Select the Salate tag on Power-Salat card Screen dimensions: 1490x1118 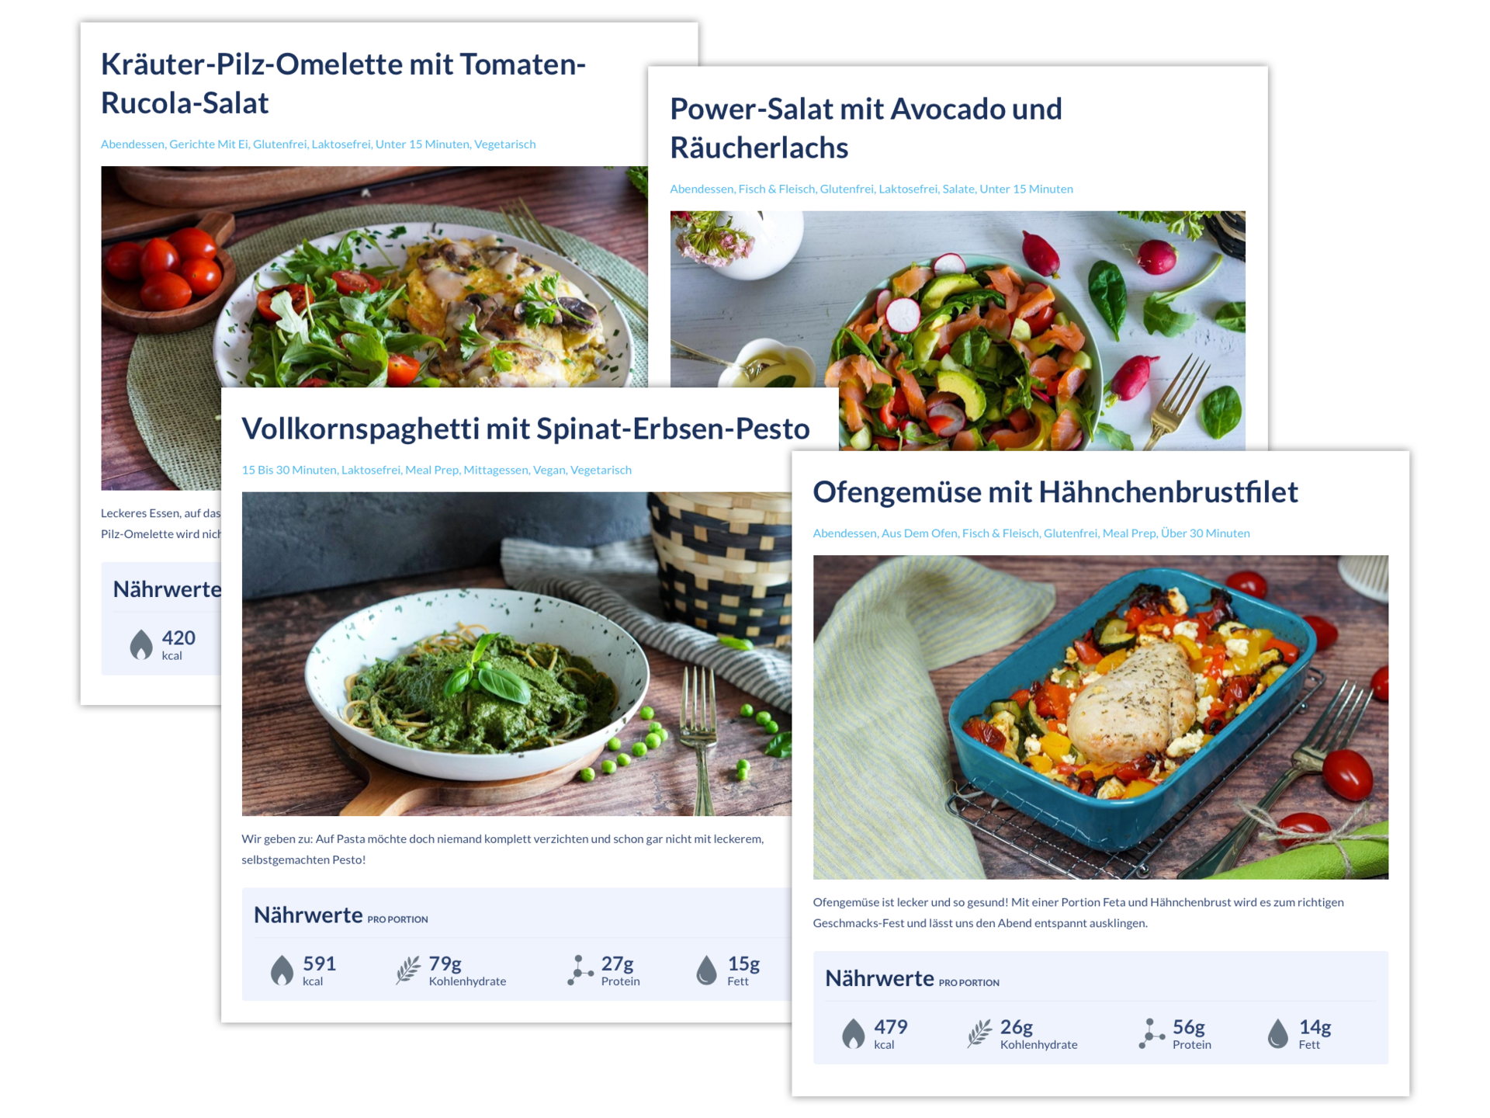pos(958,189)
